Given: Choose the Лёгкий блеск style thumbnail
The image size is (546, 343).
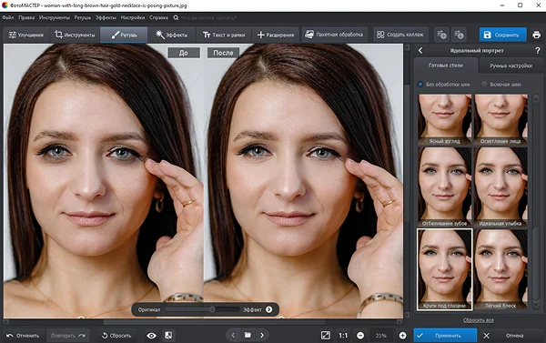Looking at the screenshot, I should click(500, 269).
